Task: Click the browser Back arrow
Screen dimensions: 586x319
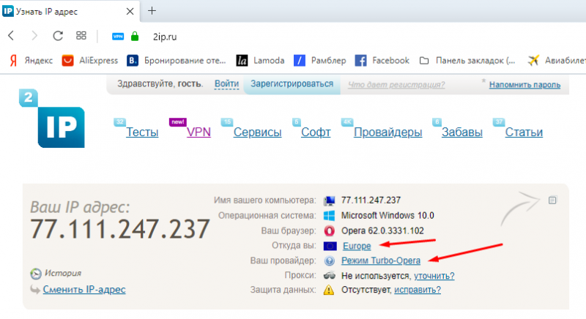Action: (x=11, y=35)
